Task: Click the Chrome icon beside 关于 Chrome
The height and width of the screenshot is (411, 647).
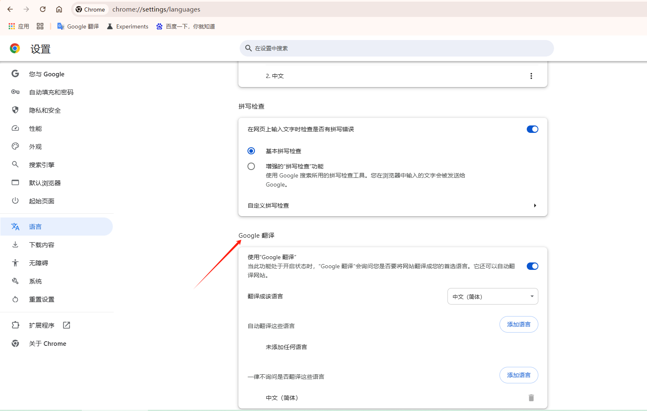Action: coord(15,343)
